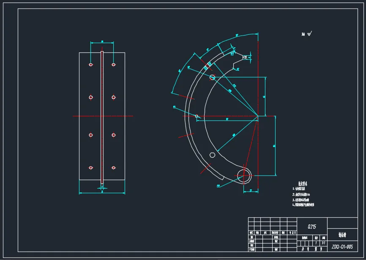
Task: Click the overall width dimension under plan view
Action: [102, 192]
